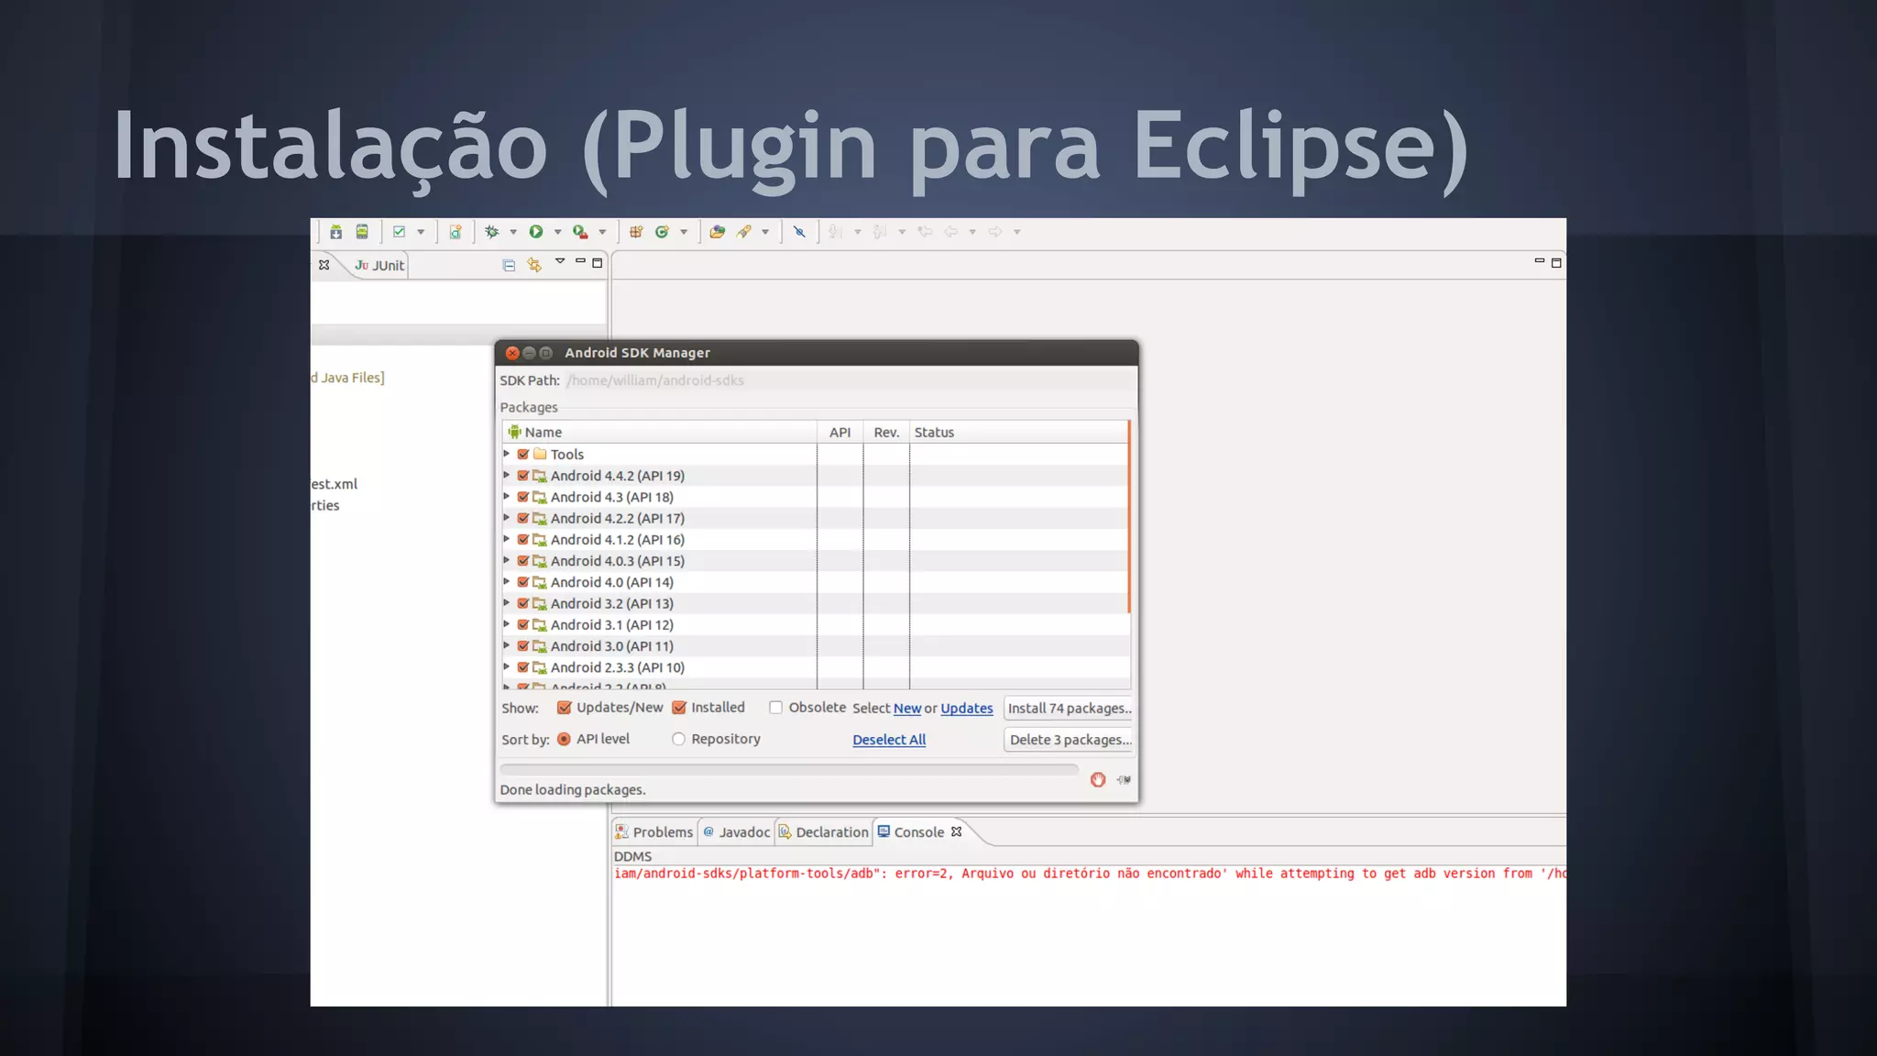Toggle Link with Editor in left panel
This screenshot has height=1056, width=1877.
click(x=534, y=266)
